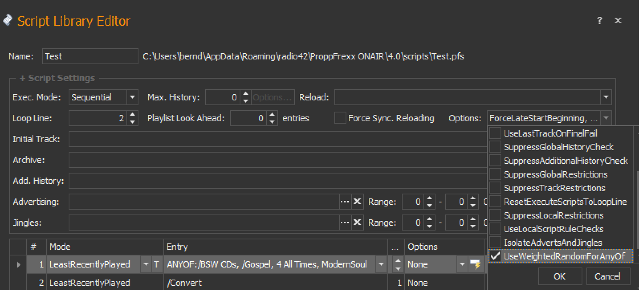Click Playlist Look Ahead spinner arrows

coord(272,118)
